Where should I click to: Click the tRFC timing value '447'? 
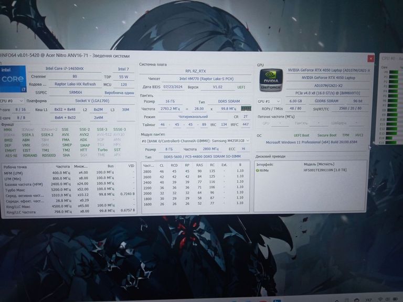tap(246, 124)
